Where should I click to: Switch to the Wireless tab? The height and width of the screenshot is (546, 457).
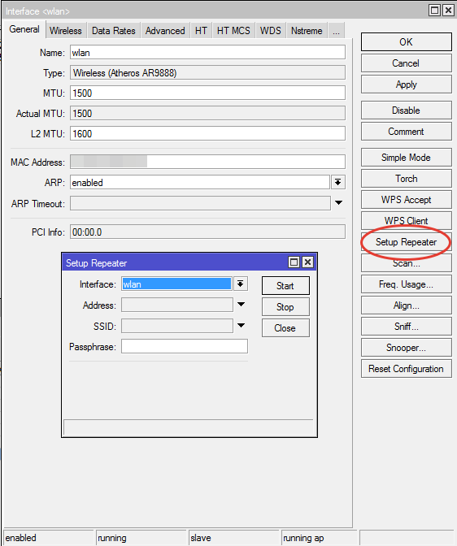click(66, 31)
